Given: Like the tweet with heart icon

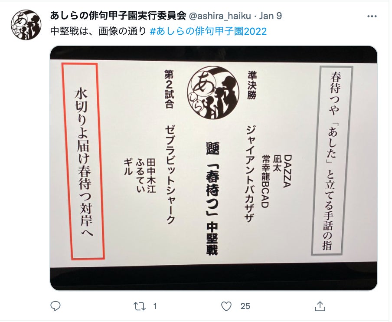Looking at the screenshot, I should pyautogui.click(x=226, y=306).
